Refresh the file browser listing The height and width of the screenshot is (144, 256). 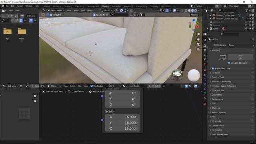click(16, 16)
